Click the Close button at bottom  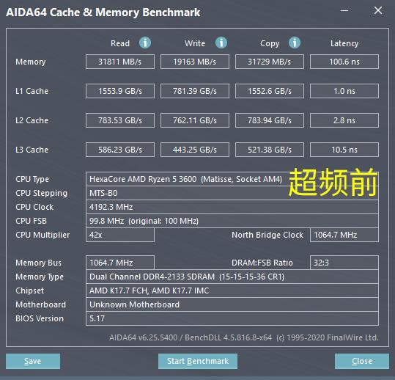(x=362, y=361)
